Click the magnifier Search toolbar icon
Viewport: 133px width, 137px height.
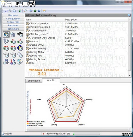click(x=25, y=11)
